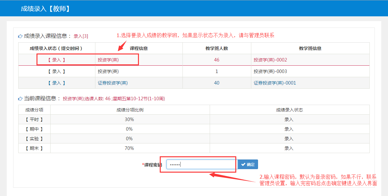
Task: Click the hand icon beside 当前课程信息
Action: coord(20,99)
